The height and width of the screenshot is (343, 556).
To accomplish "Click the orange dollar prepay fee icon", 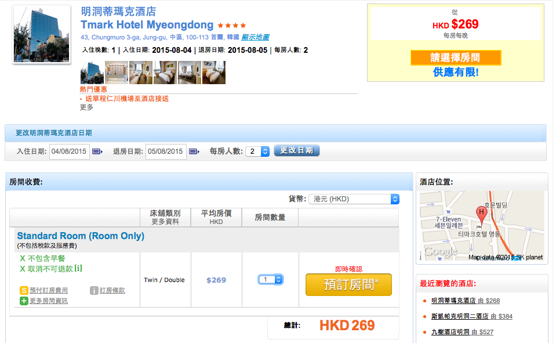I will (x=24, y=290).
